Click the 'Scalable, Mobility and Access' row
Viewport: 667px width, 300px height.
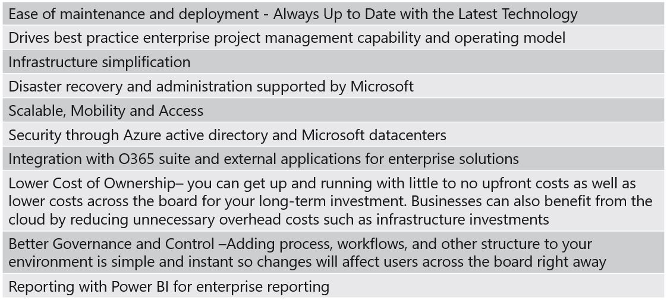click(x=333, y=111)
